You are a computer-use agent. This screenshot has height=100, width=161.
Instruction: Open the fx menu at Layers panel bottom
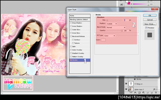coord(135,92)
